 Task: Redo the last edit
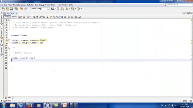click(x=26, y=9)
